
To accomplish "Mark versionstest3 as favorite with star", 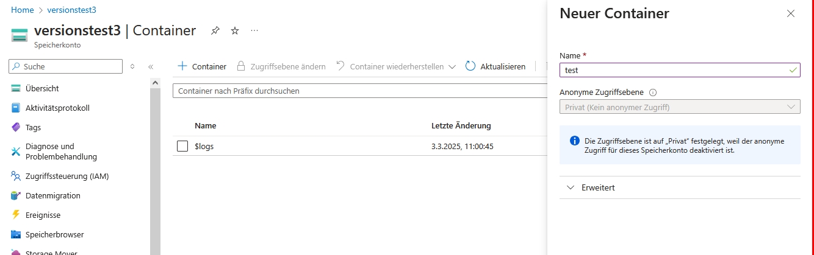I will [235, 31].
